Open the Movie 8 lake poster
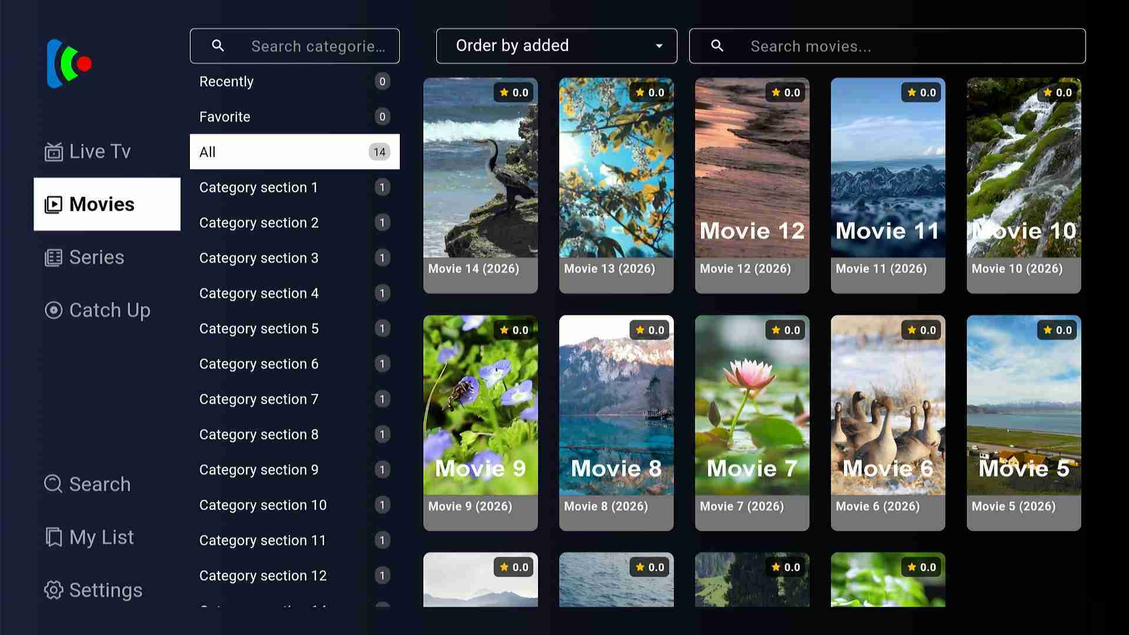The image size is (1129, 635). pos(616,405)
